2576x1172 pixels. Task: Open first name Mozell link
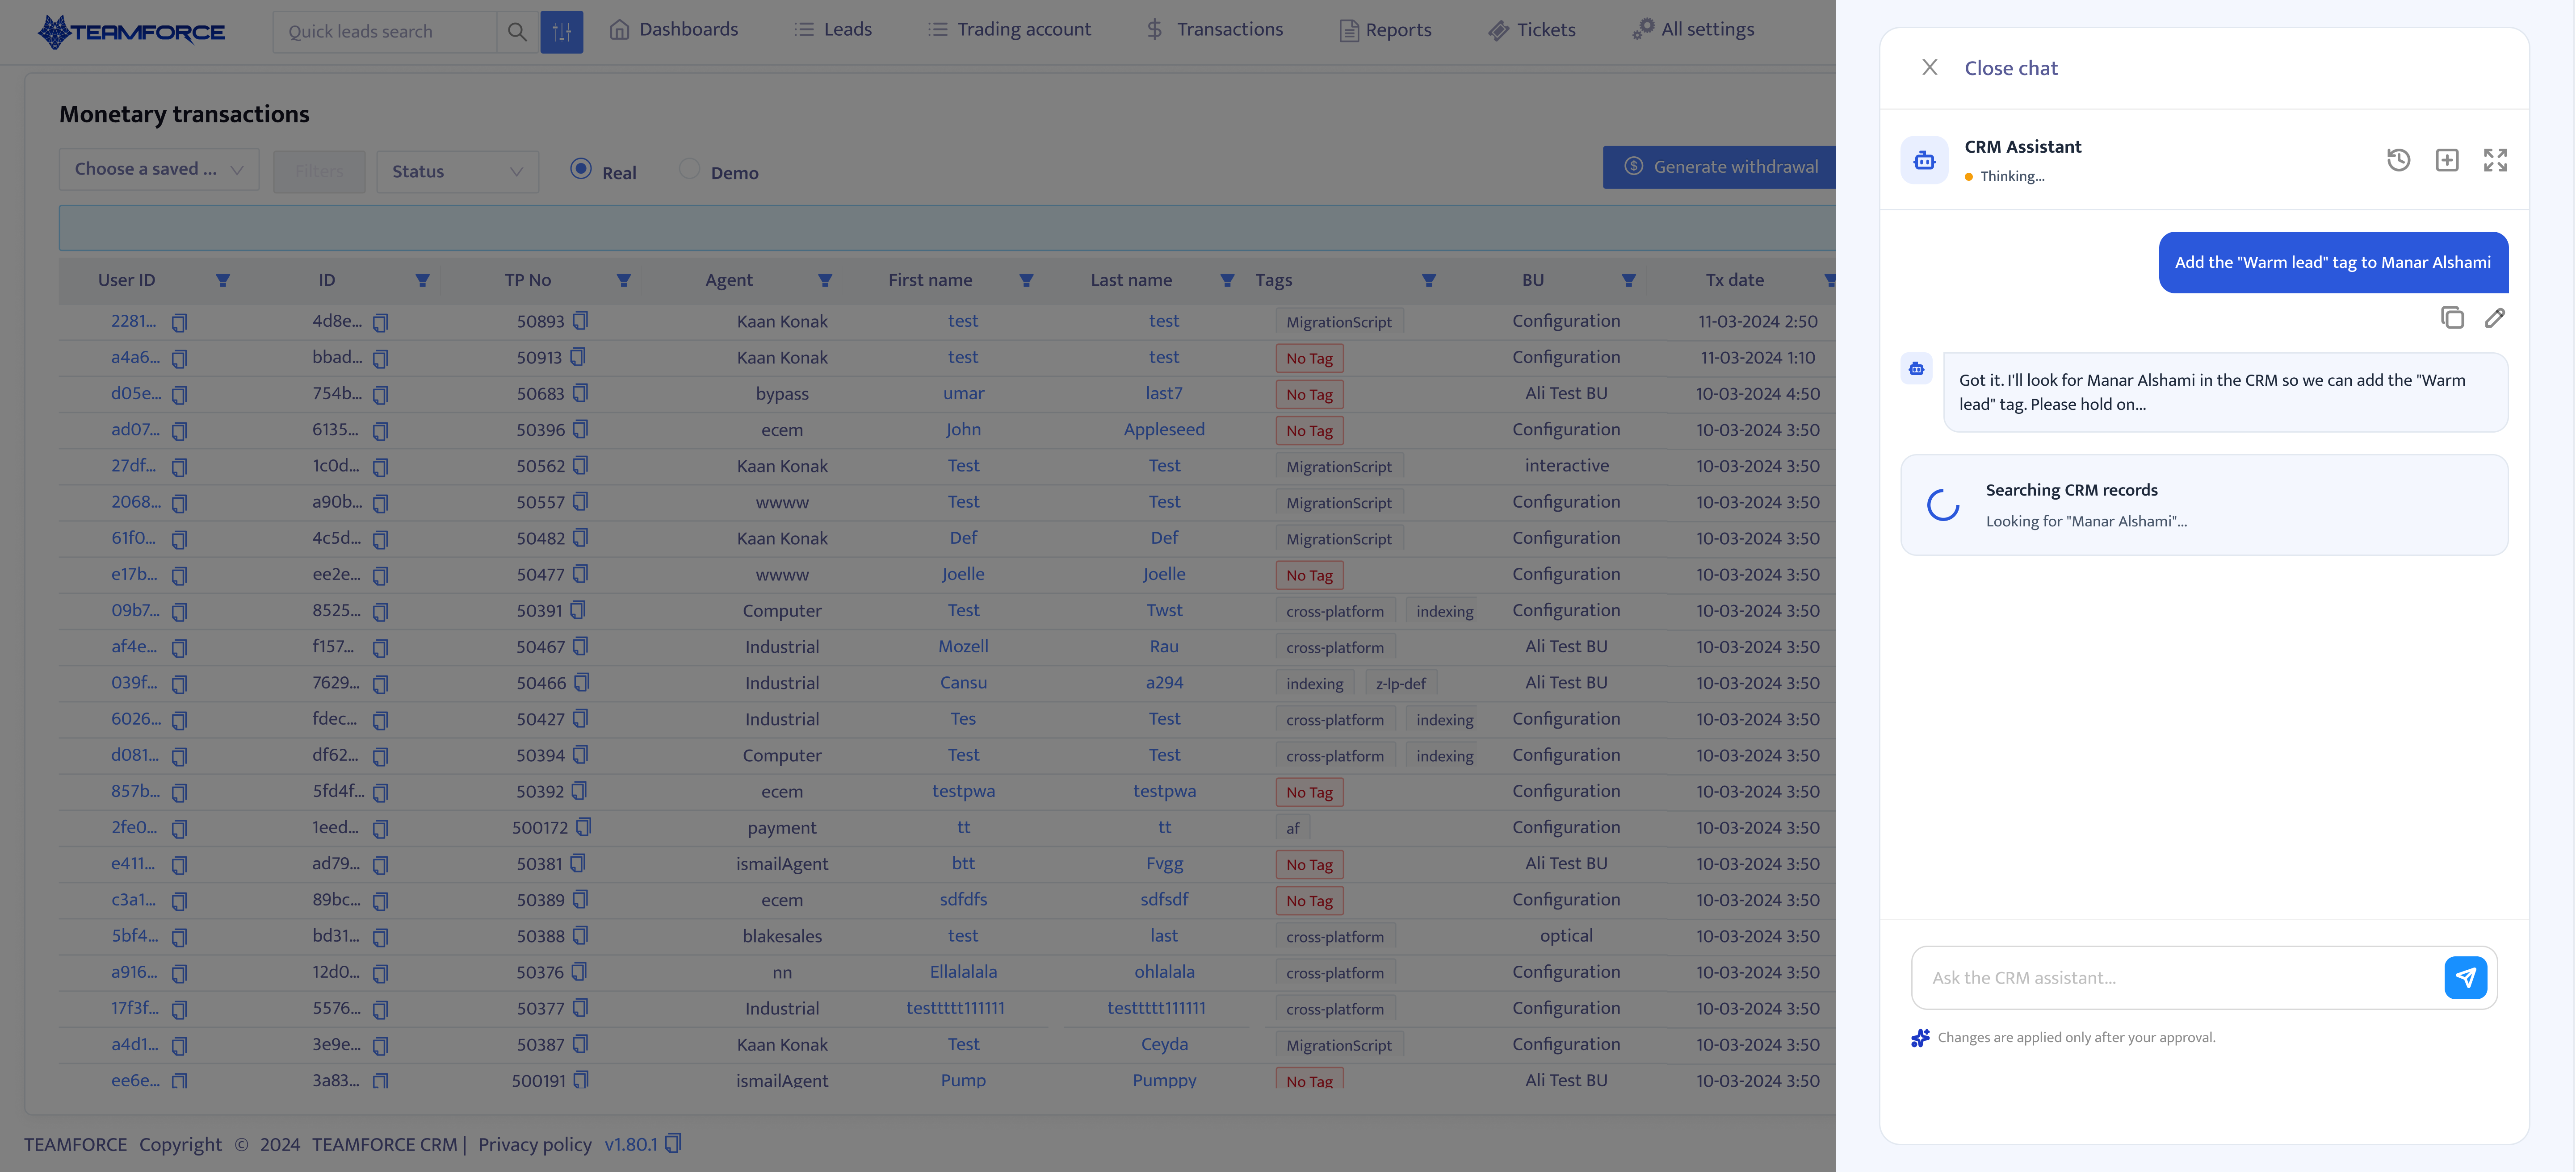tap(963, 646)
